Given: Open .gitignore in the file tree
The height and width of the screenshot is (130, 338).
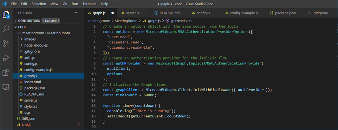Looking at the screenshot, I should point(48,52).
